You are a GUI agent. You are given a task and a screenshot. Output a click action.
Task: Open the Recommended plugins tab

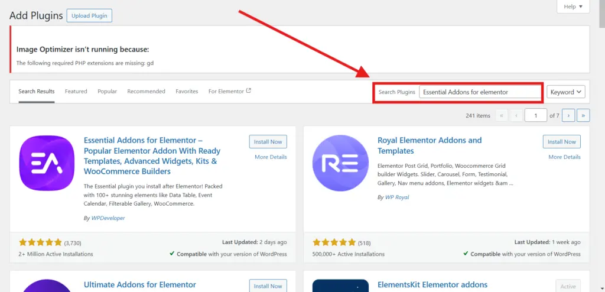pos(147,92)
